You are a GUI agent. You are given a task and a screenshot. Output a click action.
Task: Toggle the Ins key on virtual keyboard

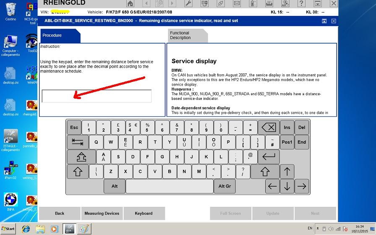pos(287,127)
